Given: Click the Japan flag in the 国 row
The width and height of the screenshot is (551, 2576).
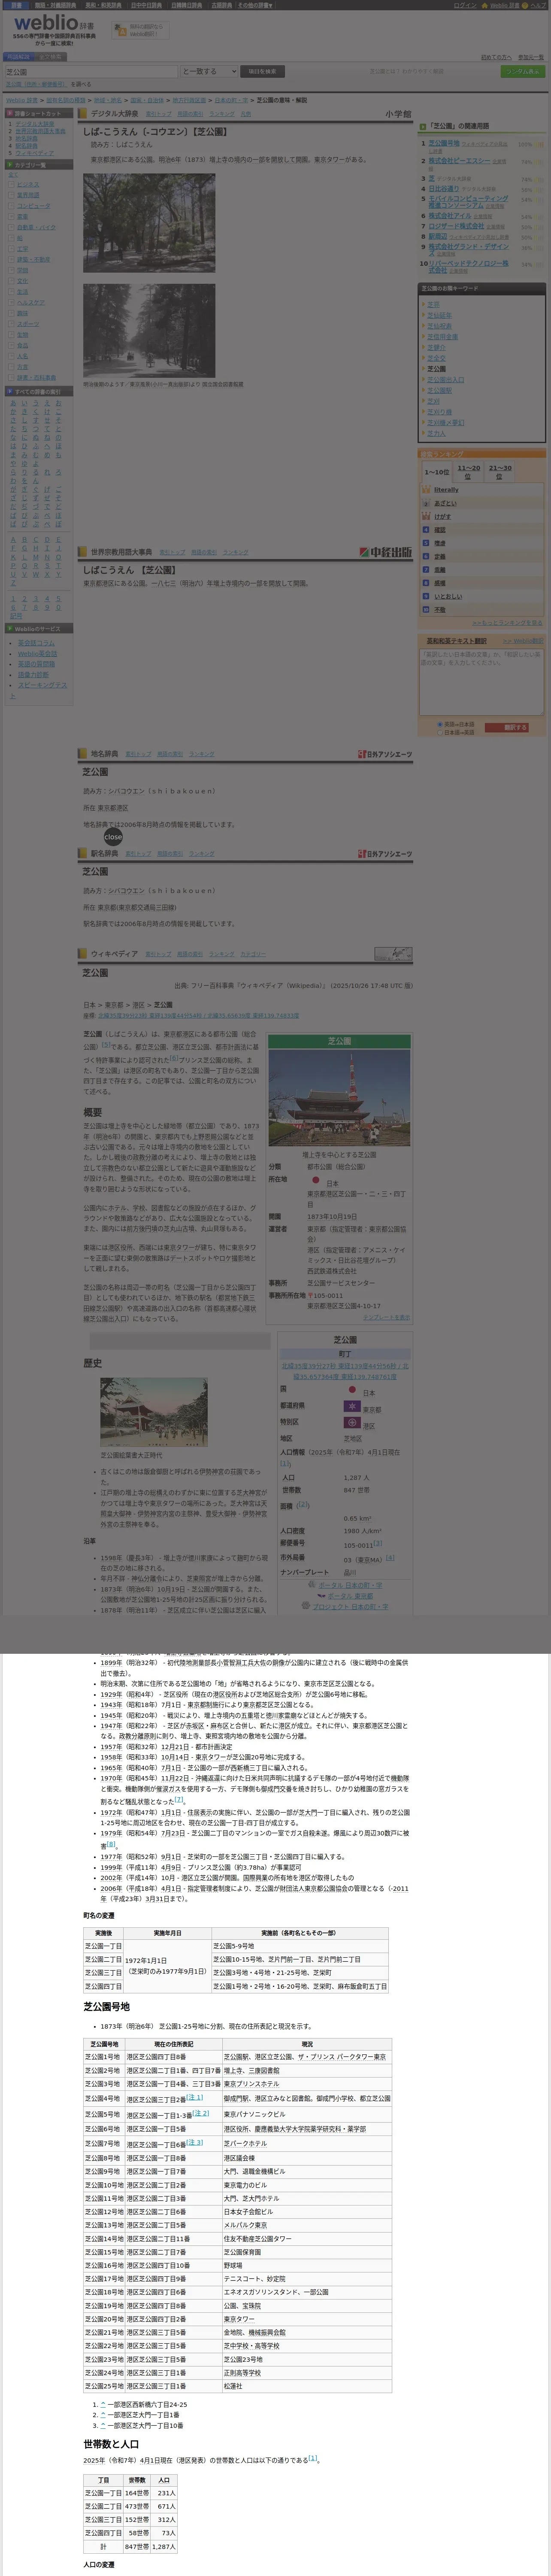Looking at the screenshot, I should (352, 1390).
